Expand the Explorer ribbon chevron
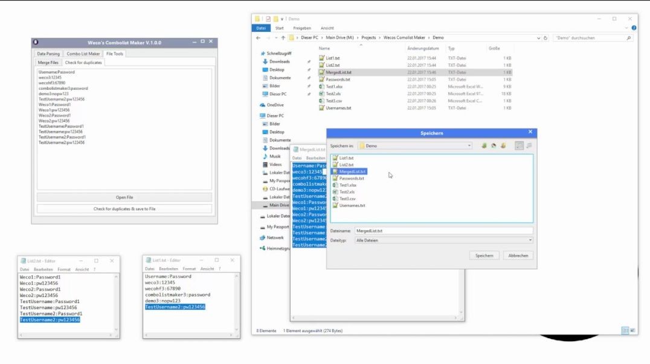Screen dimensions: 650x364 pos(626,28)
